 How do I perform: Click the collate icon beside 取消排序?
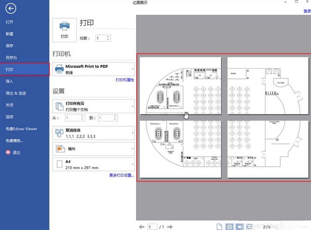click(x=59, y=133)
